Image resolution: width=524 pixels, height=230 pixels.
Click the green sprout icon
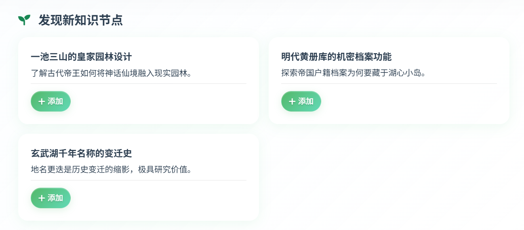pyautogui.click(x=24, y=20)
